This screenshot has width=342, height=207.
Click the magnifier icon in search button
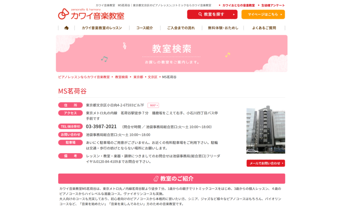pos(200,14)
